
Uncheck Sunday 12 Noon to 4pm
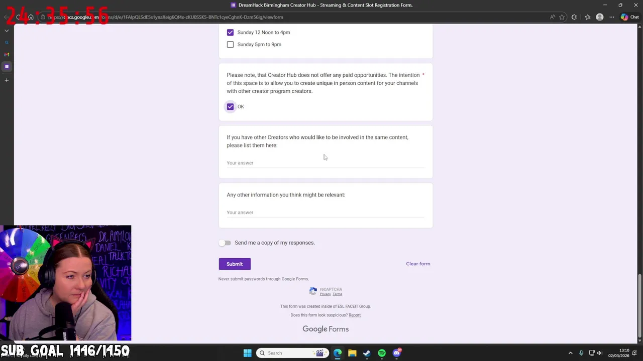(230, 32)
